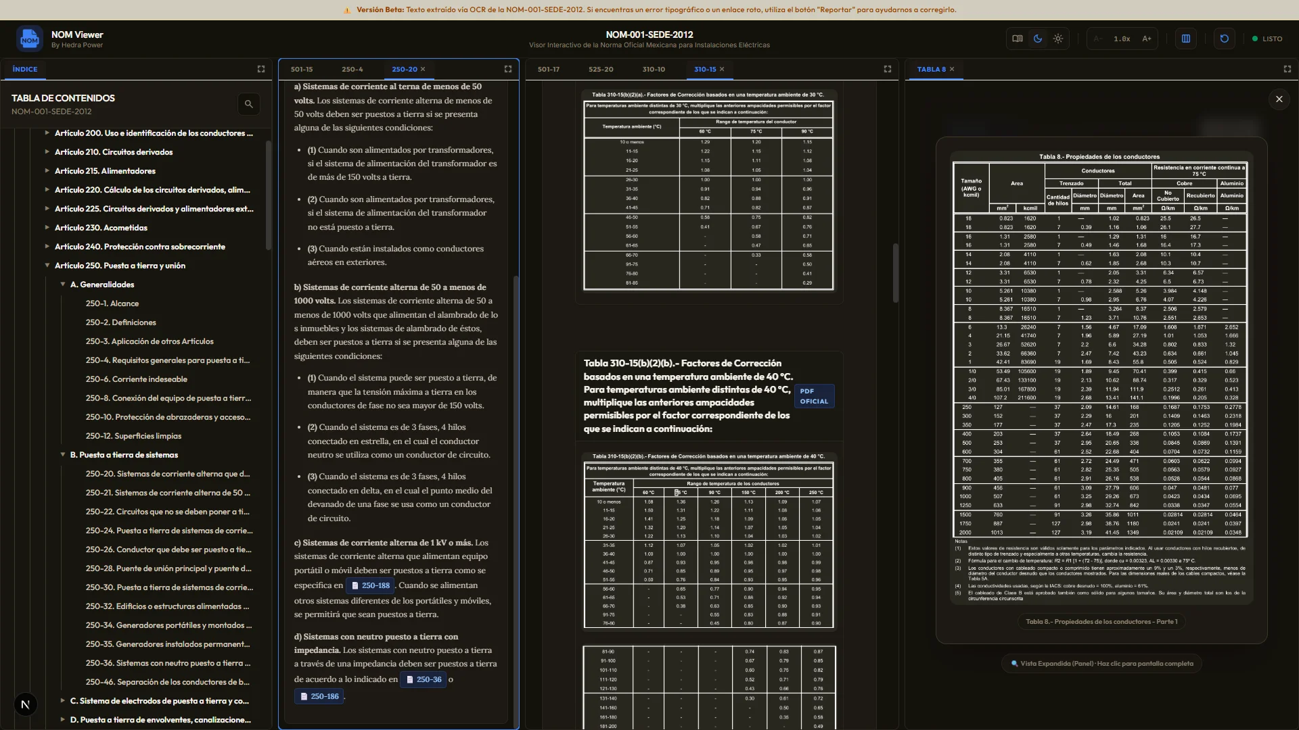Close the Tabla 8 tab
This screenshot has width=1299, height=730.
952,69
